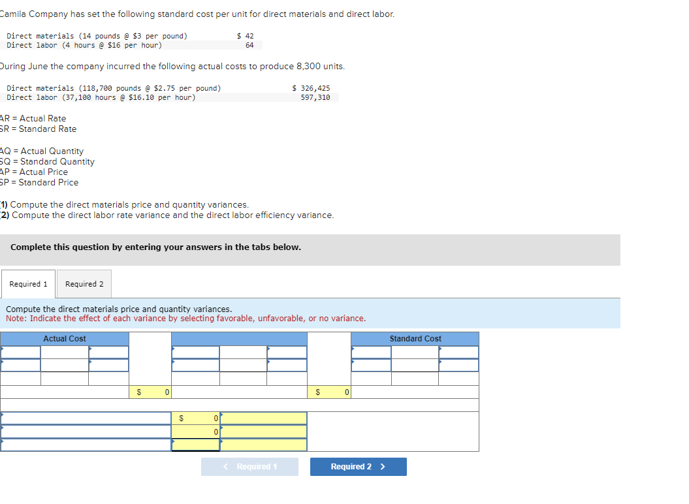Viewport: 689px width, 504px height.
Task: Click the Standard Cost column header
Action: coord(415,339)
